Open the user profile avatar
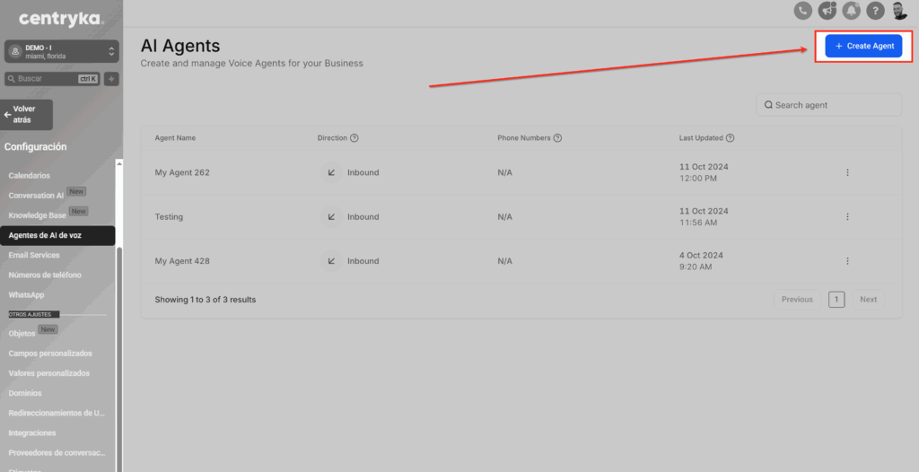This screenshot has width=919, height=472. pyautogui.click(x=899, y=11)
